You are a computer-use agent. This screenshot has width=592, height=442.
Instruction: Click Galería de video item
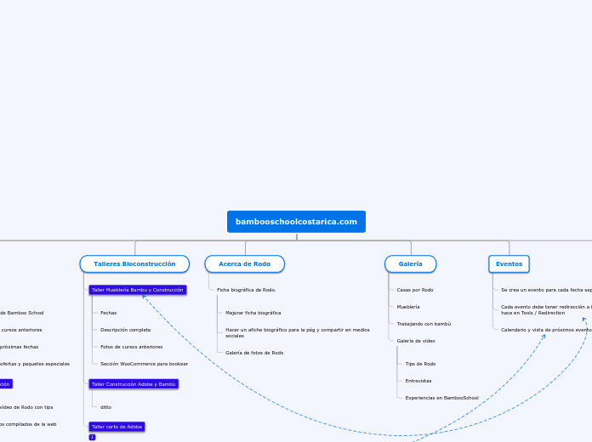pos(416,341)
